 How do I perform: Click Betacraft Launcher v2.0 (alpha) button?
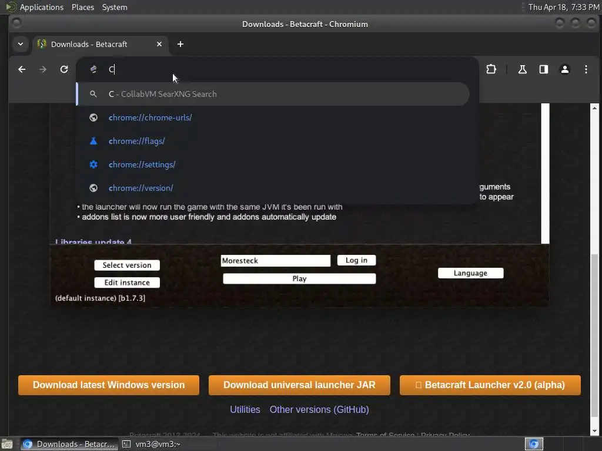pos(490,385)
